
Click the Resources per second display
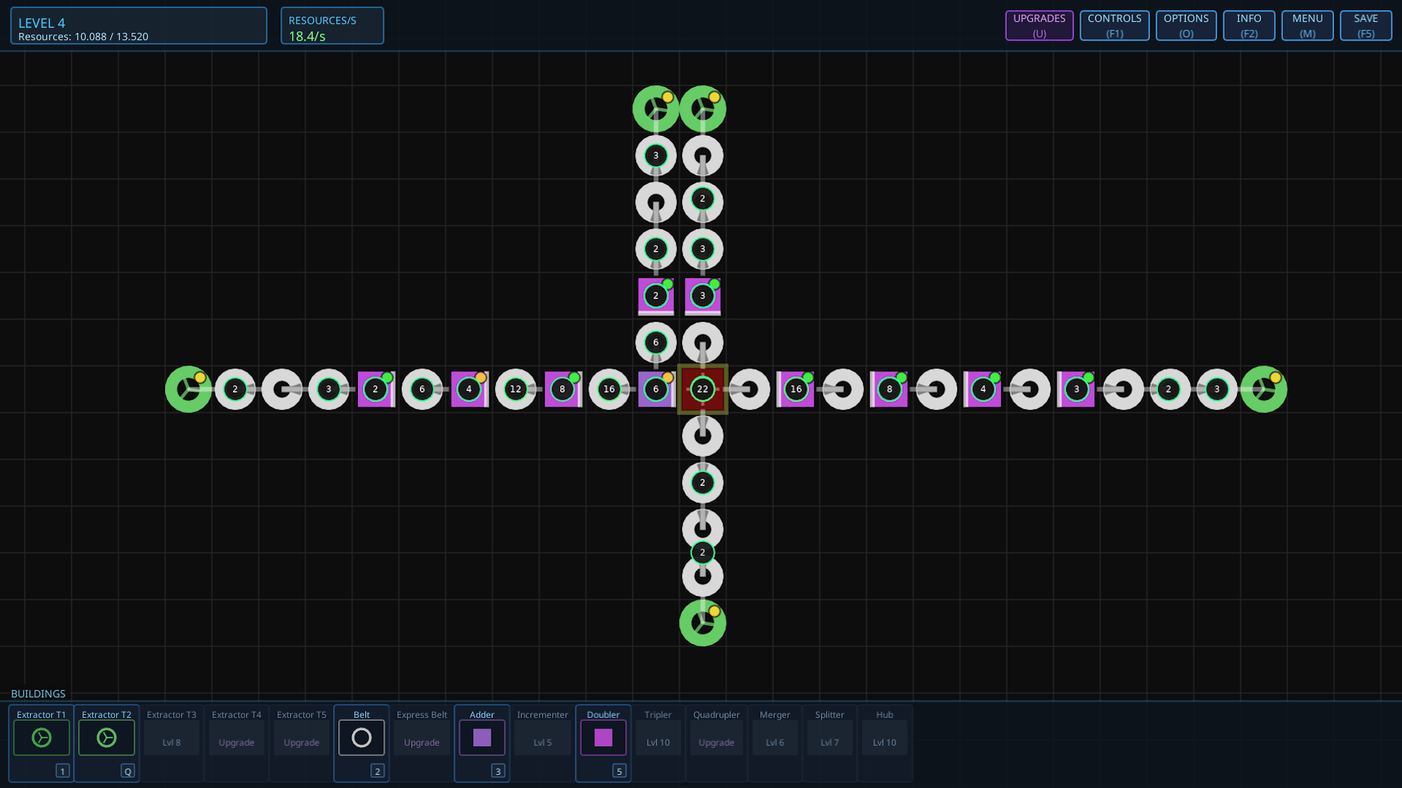click(332, 26)
